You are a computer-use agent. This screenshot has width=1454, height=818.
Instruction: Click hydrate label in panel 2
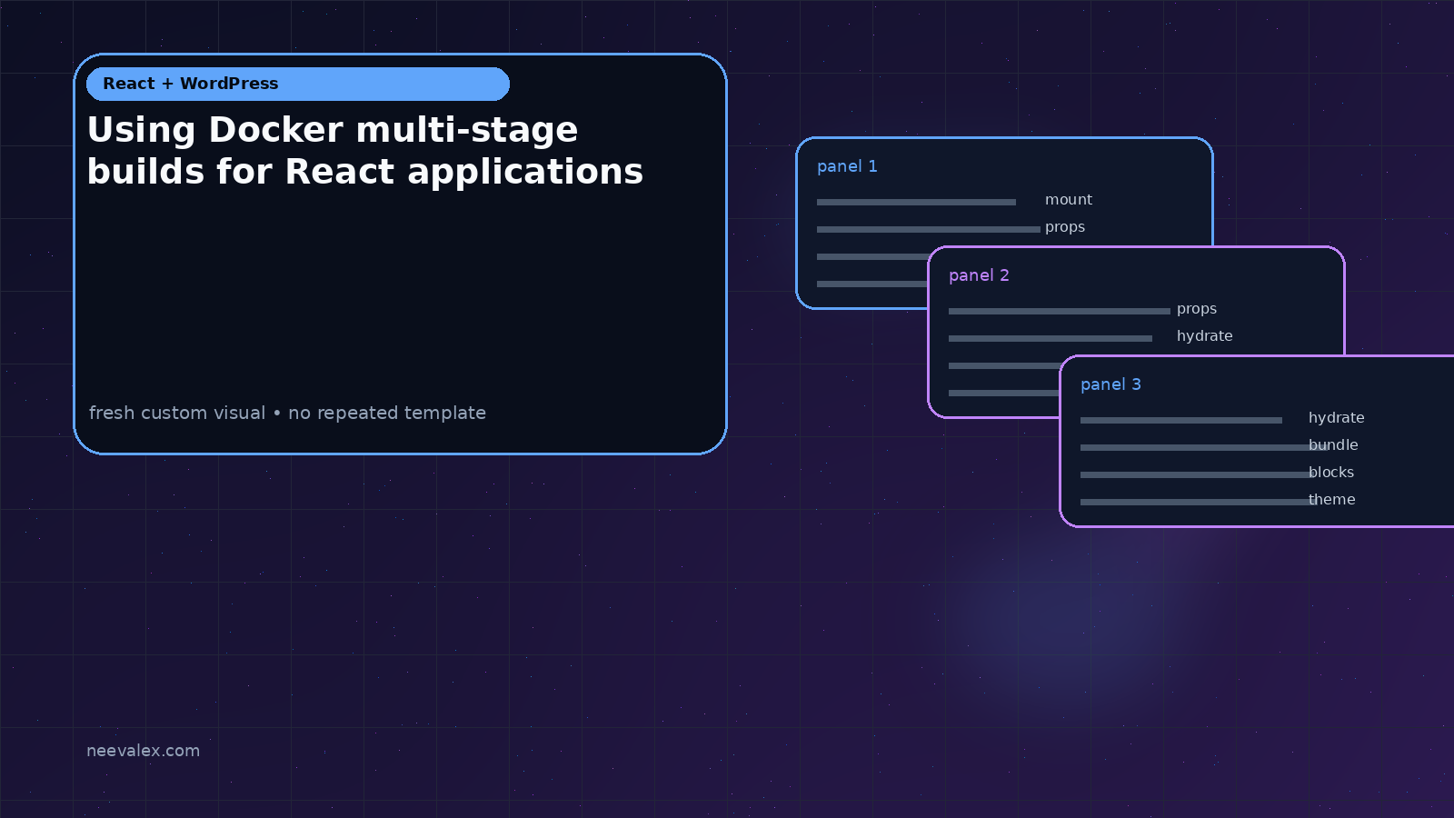pos(1205,336)
